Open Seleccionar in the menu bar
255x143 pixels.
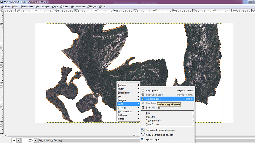[27, 6]
